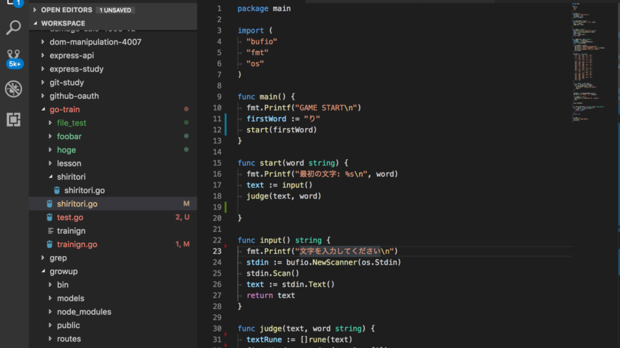Click line number 23 in the gutter

click(x=217, y=251)
